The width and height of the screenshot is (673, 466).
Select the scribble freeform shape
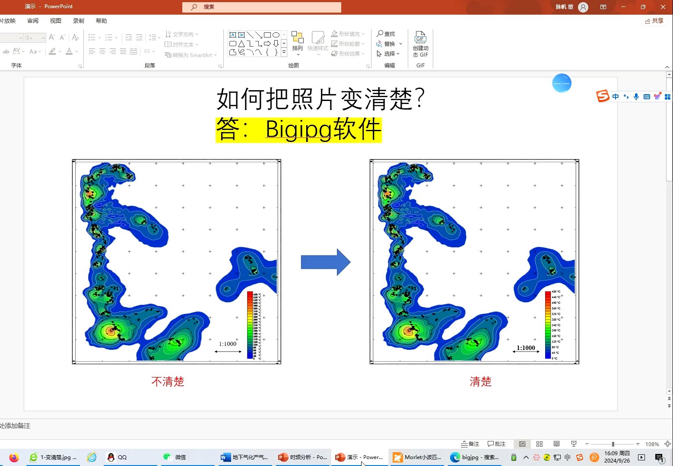241,52
